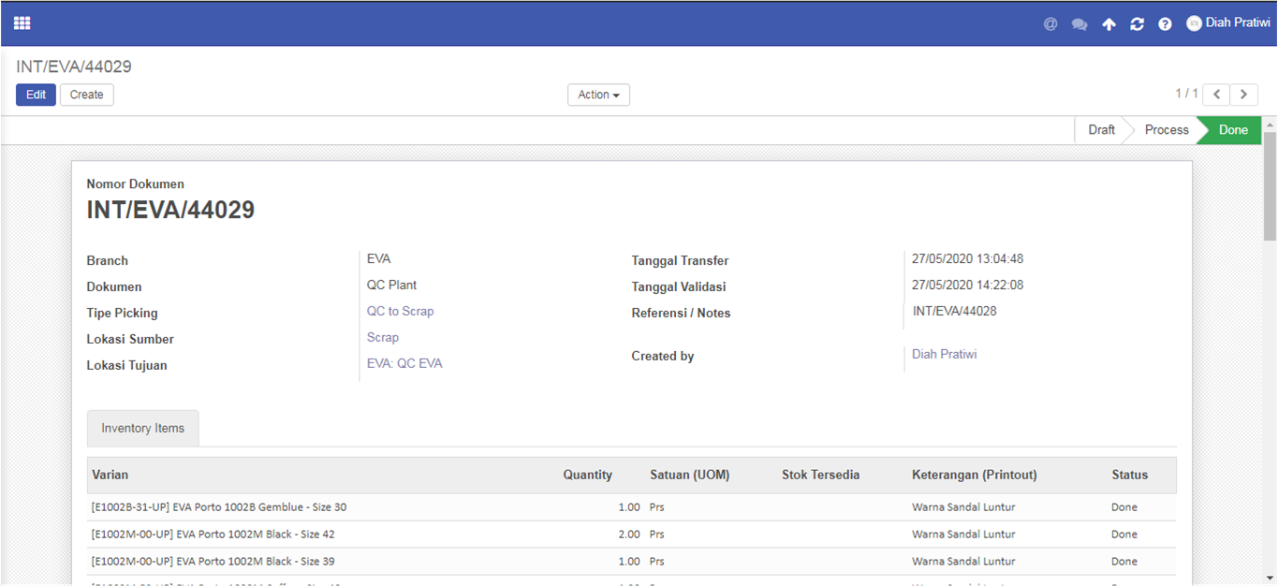
Task: Click the @ mentions icon
Action: tap(1050, 24)
